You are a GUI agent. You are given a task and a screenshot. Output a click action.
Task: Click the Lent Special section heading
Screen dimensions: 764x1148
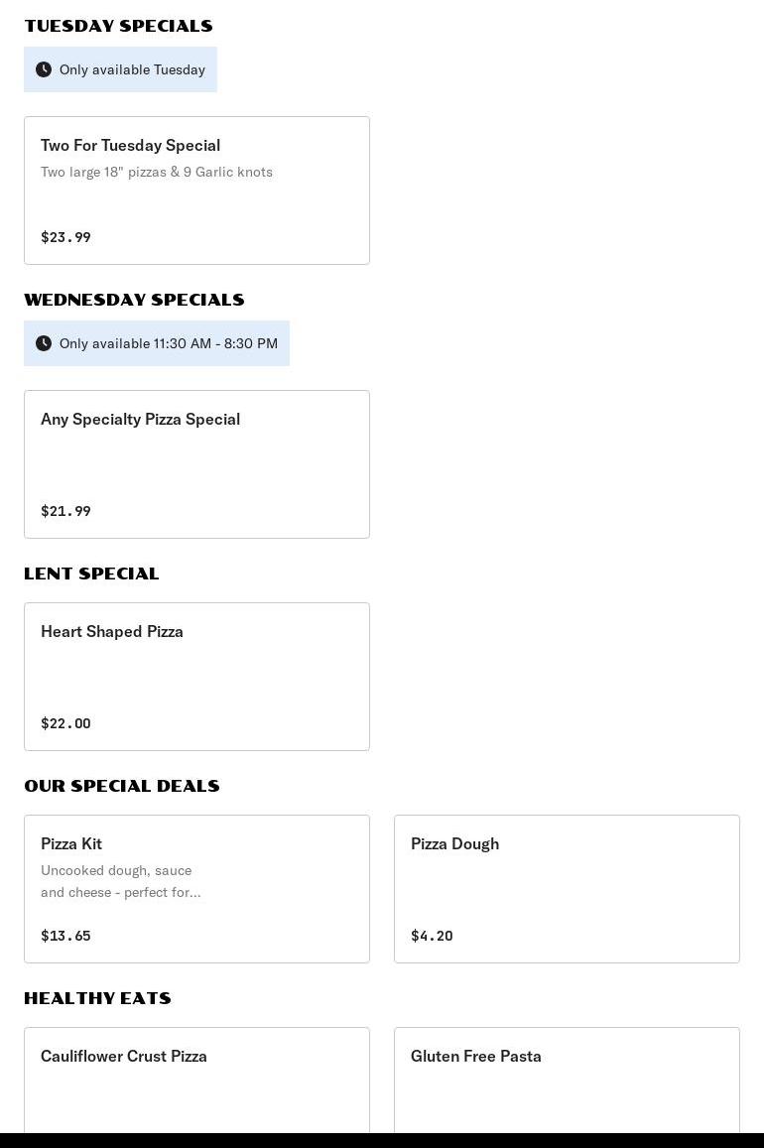pyautogui.click(x=91, y=574)
